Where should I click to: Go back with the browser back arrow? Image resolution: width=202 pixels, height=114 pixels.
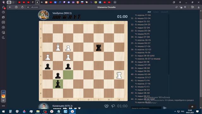tap(10, 7)
